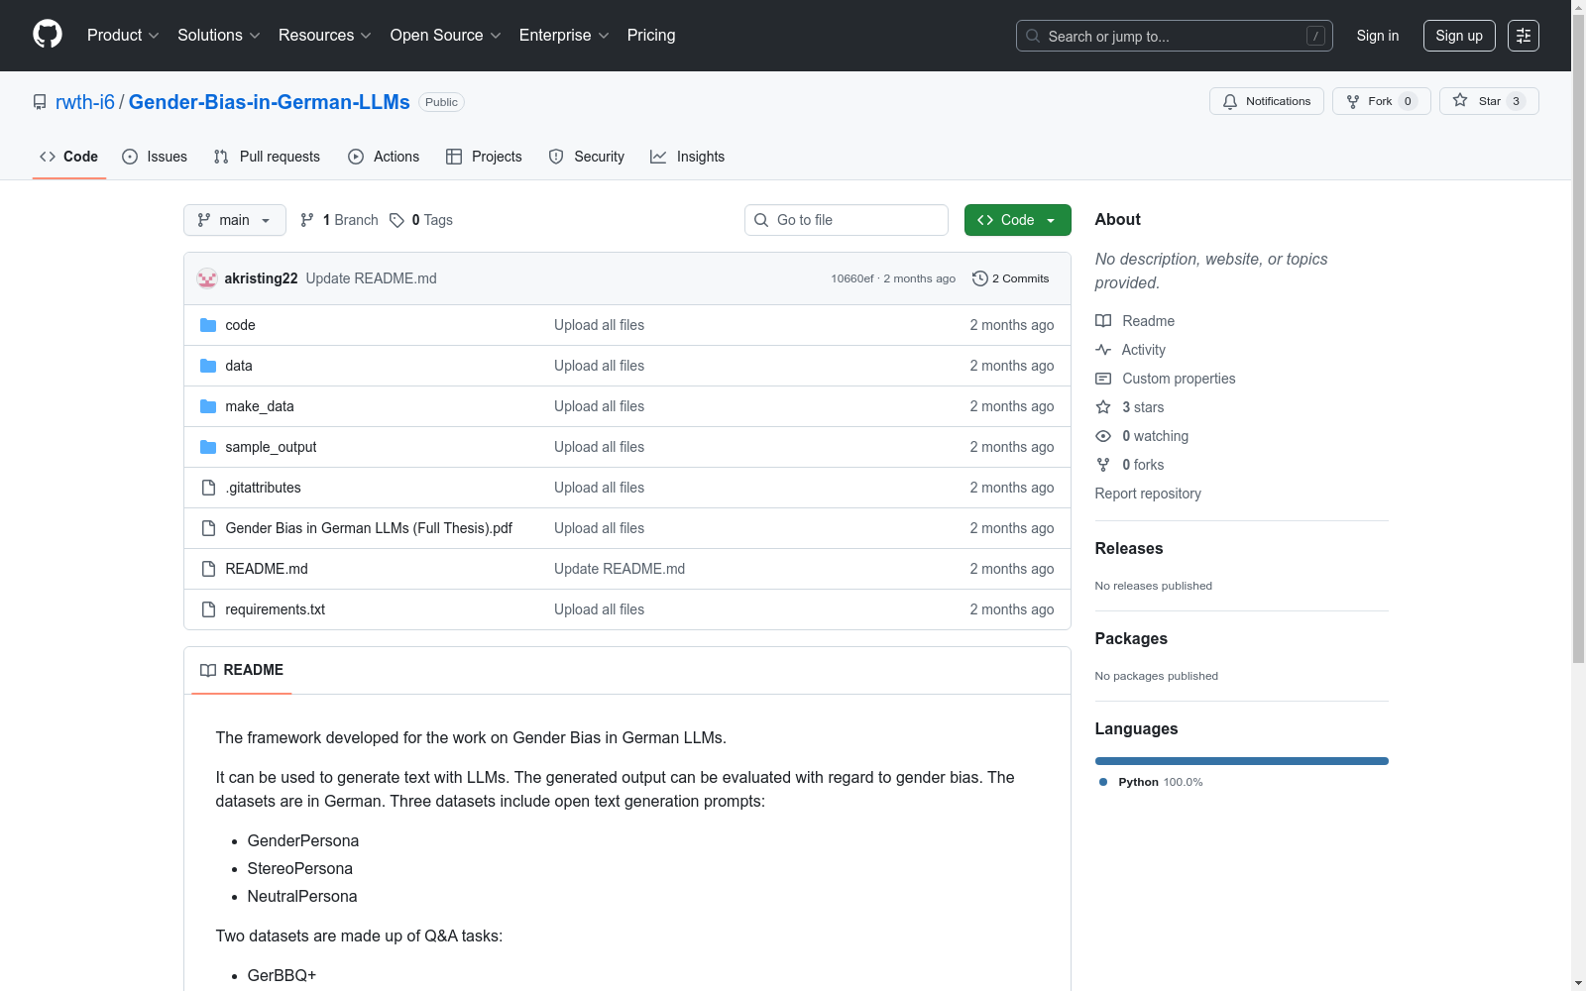Screen dimensions: 1586x991
Task: Click the Update README.md commit message in README.md row
Action: tap(620, 569)
